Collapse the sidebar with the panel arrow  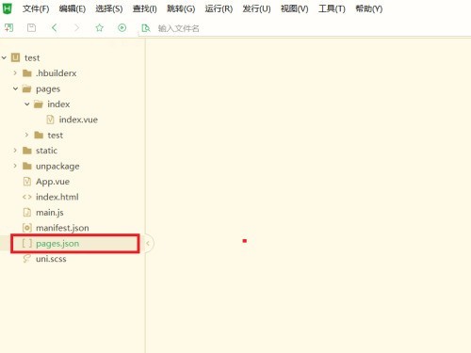click(x=149, y=243)
